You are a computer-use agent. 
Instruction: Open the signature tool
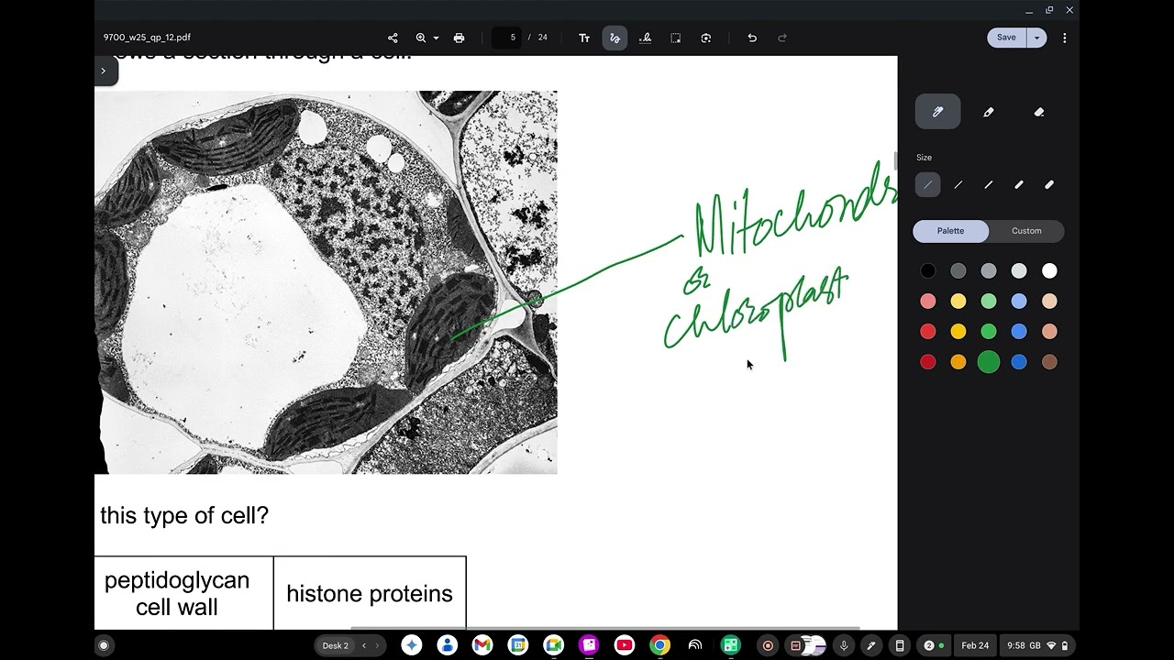[x=645, y=38]
